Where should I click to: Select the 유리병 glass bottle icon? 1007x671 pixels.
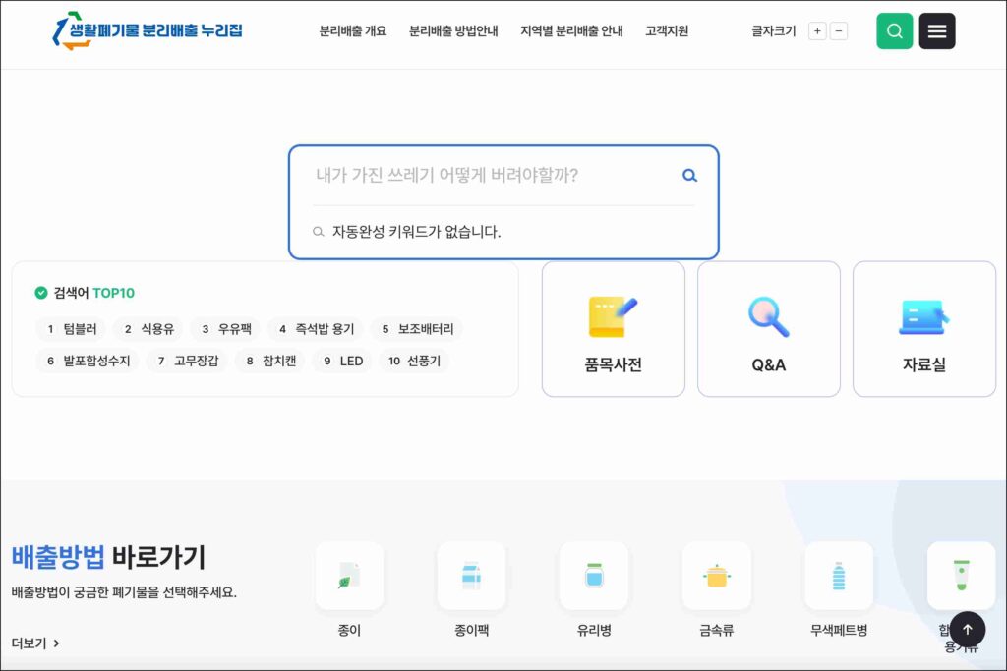pos(593,576)
